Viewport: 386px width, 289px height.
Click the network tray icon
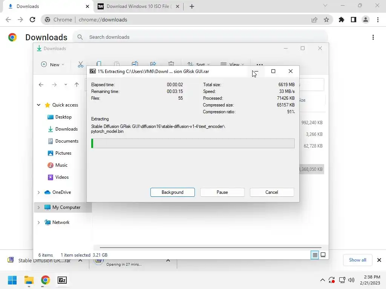pos(342,280)
